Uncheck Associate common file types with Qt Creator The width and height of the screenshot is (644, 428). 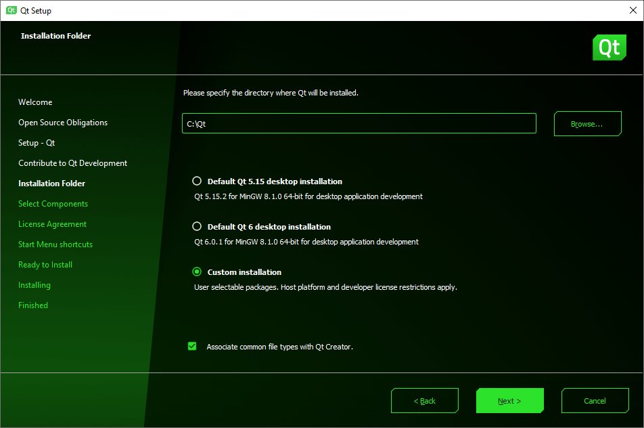point(192,345)
